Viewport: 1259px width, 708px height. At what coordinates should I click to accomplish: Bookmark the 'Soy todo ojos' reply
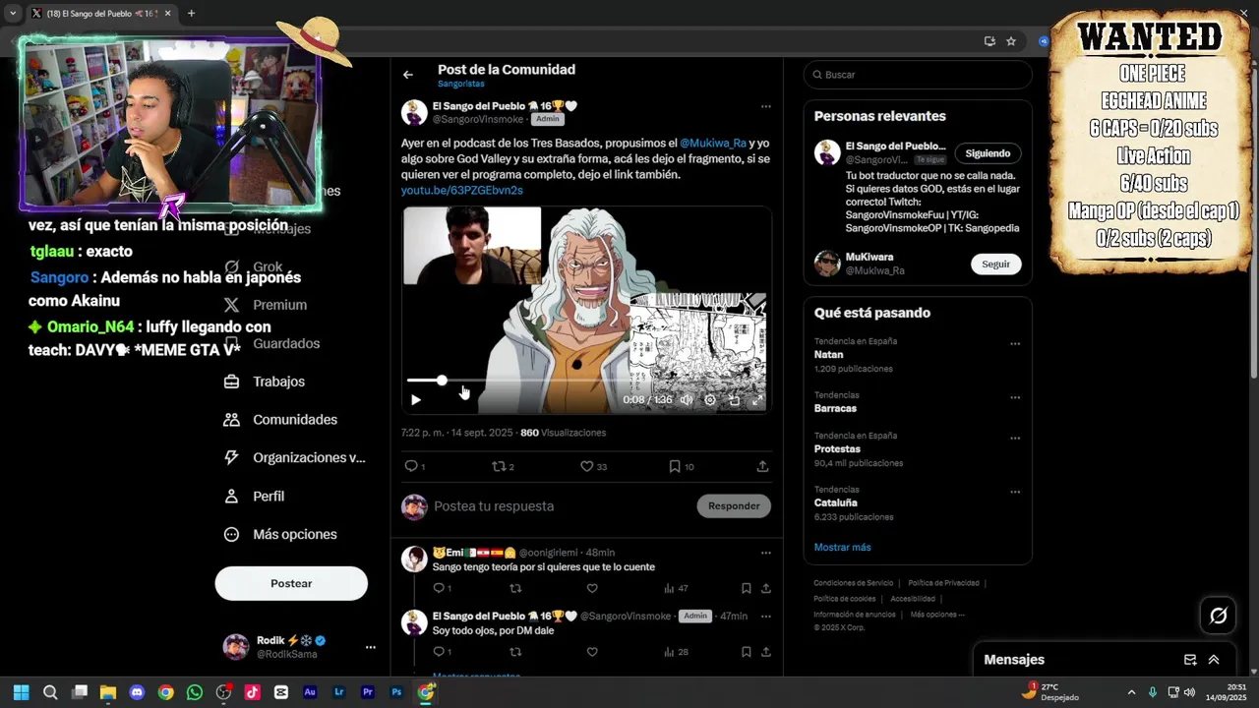[746, 652]
